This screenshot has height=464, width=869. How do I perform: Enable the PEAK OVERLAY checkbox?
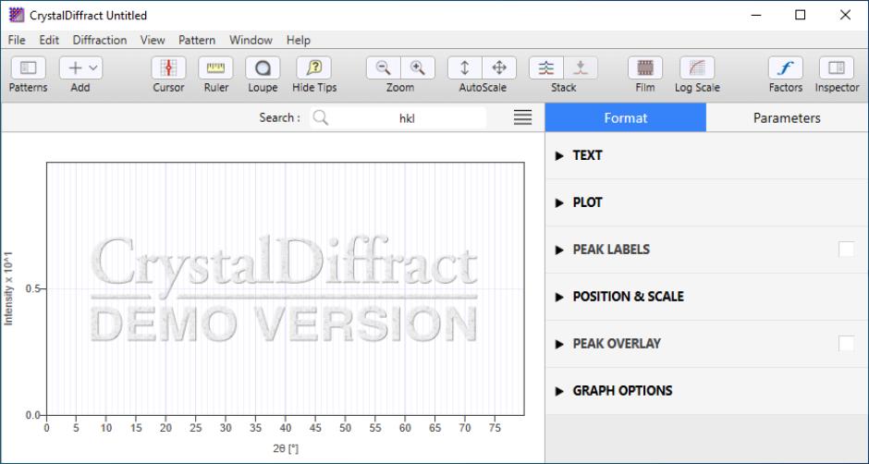846,344
